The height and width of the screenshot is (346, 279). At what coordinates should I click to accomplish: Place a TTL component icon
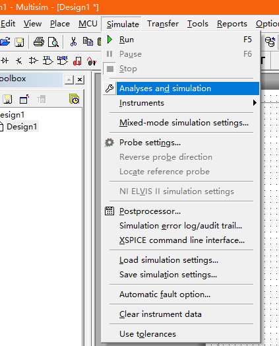pyautogui.click(x=48, y=61)
